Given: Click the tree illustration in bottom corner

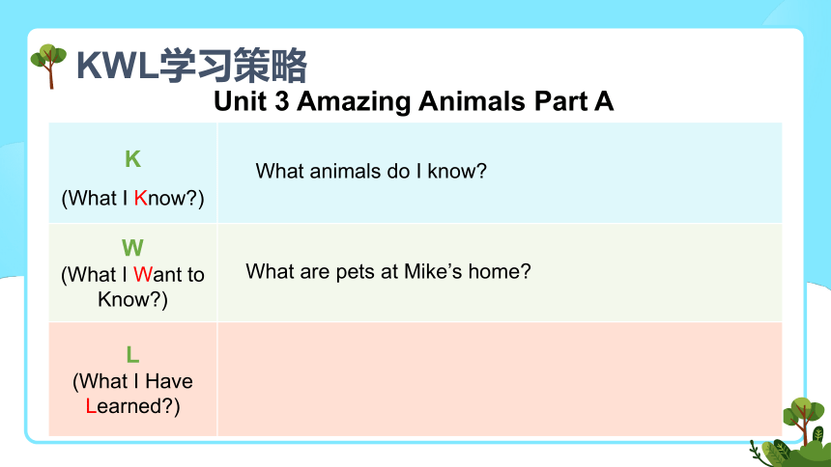Looking at the screenshot, I should 804,421.
